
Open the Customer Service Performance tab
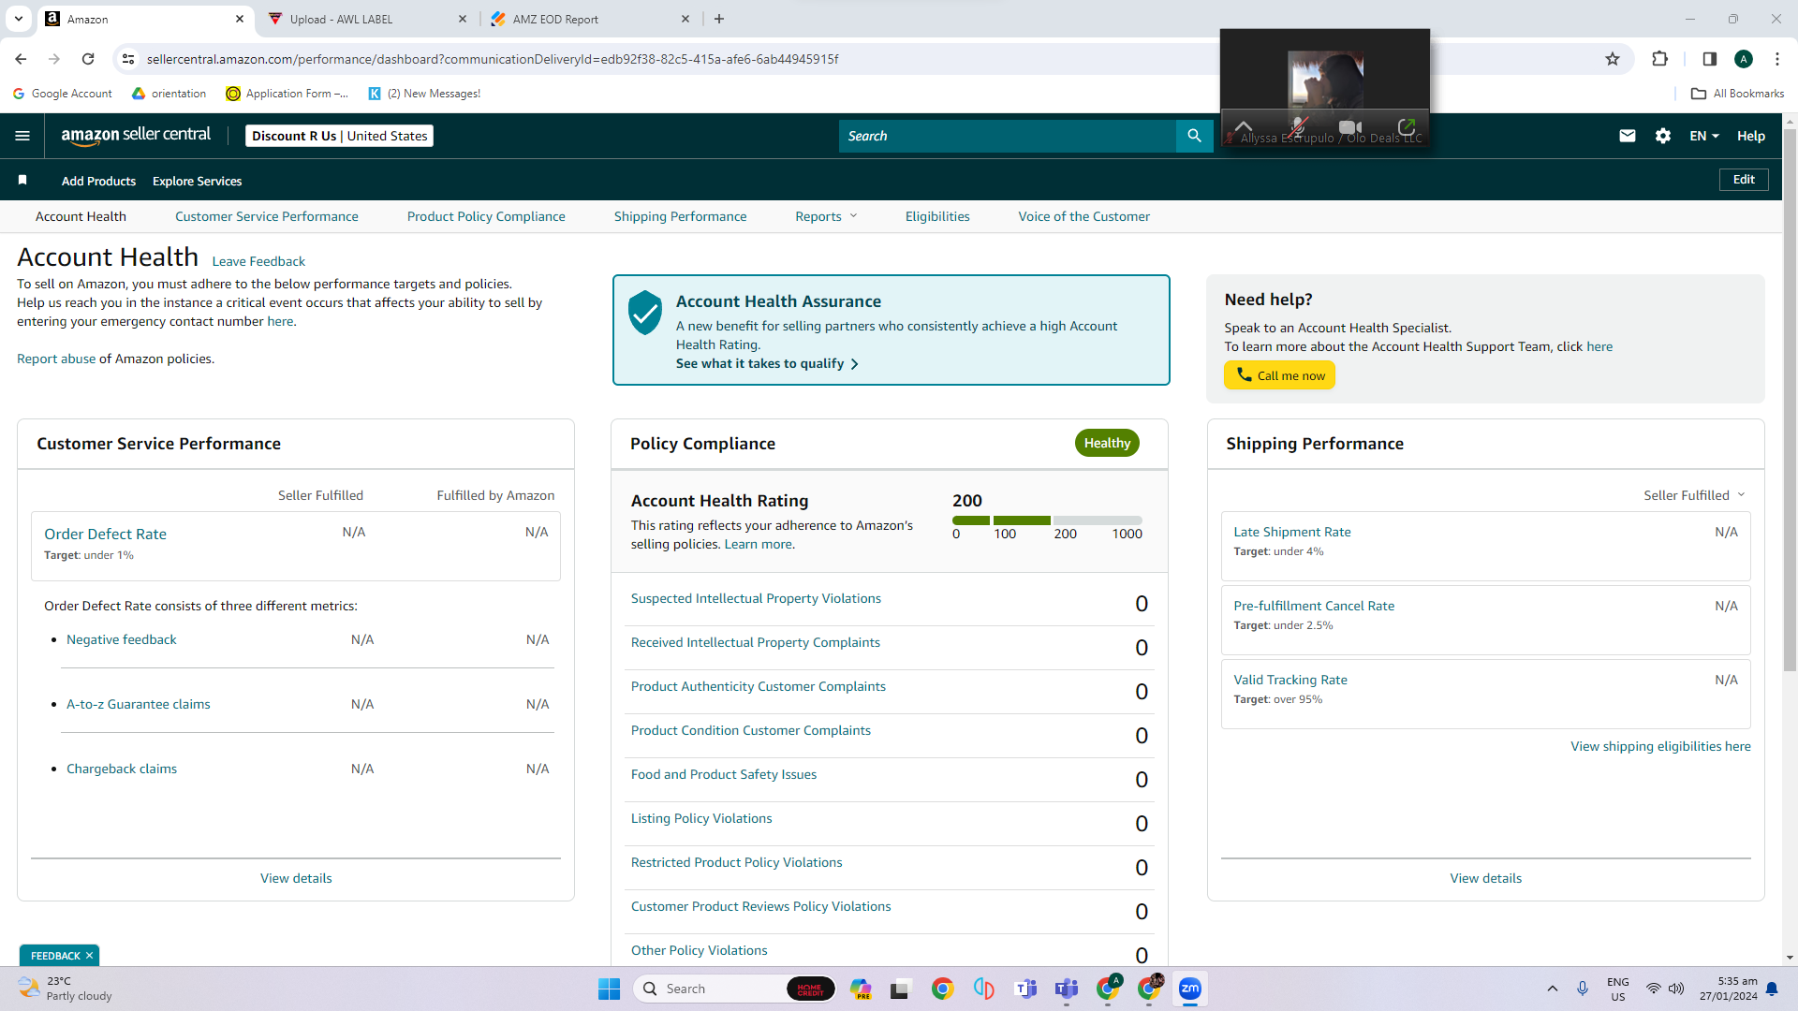(x=267, y=216)
